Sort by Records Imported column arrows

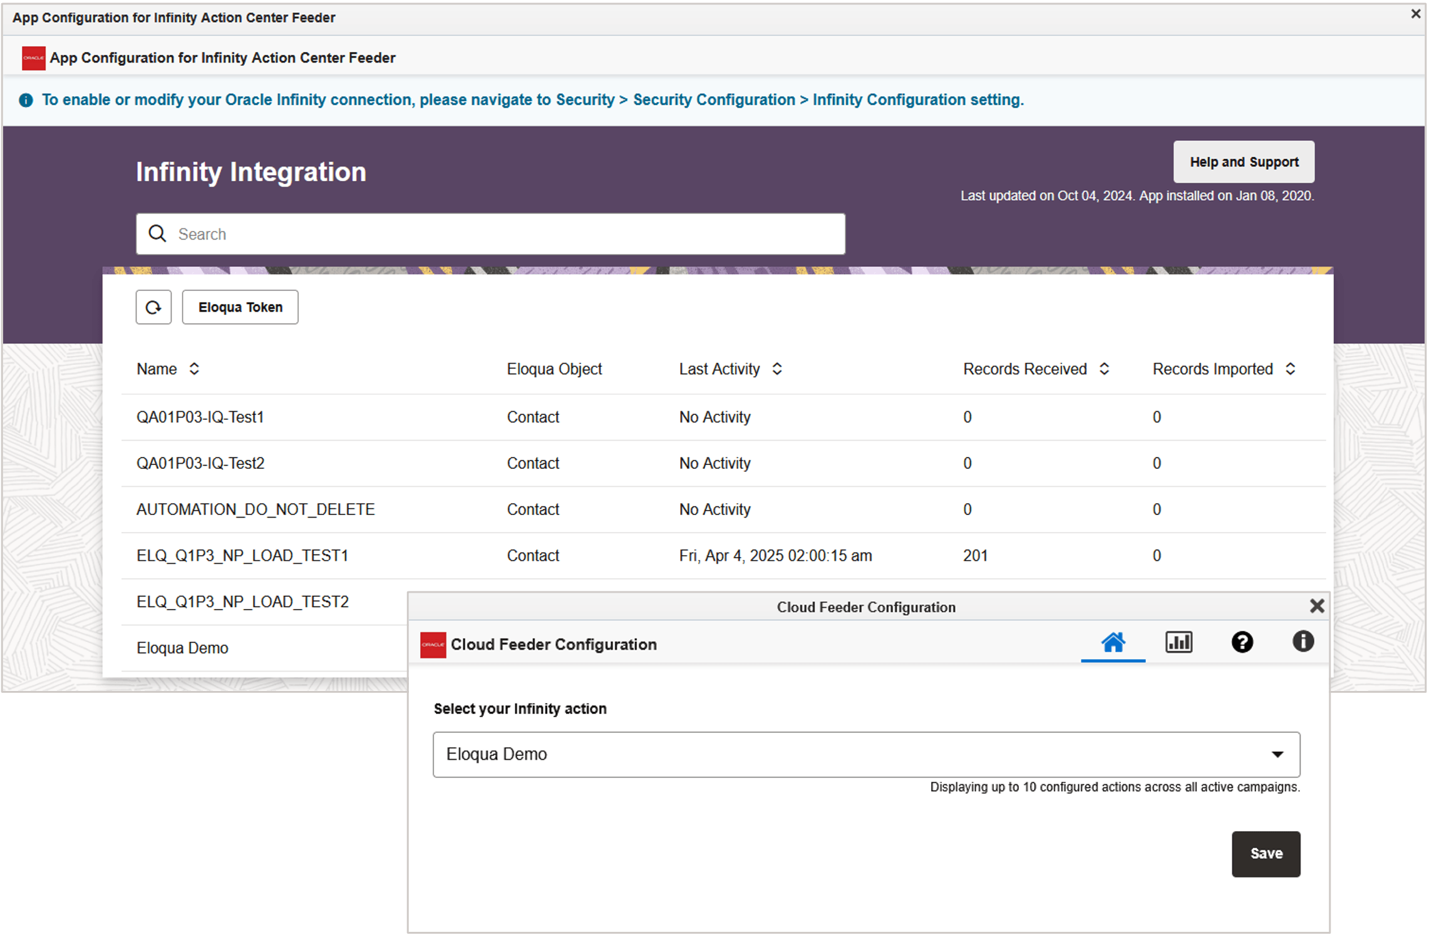point(1290,369)
